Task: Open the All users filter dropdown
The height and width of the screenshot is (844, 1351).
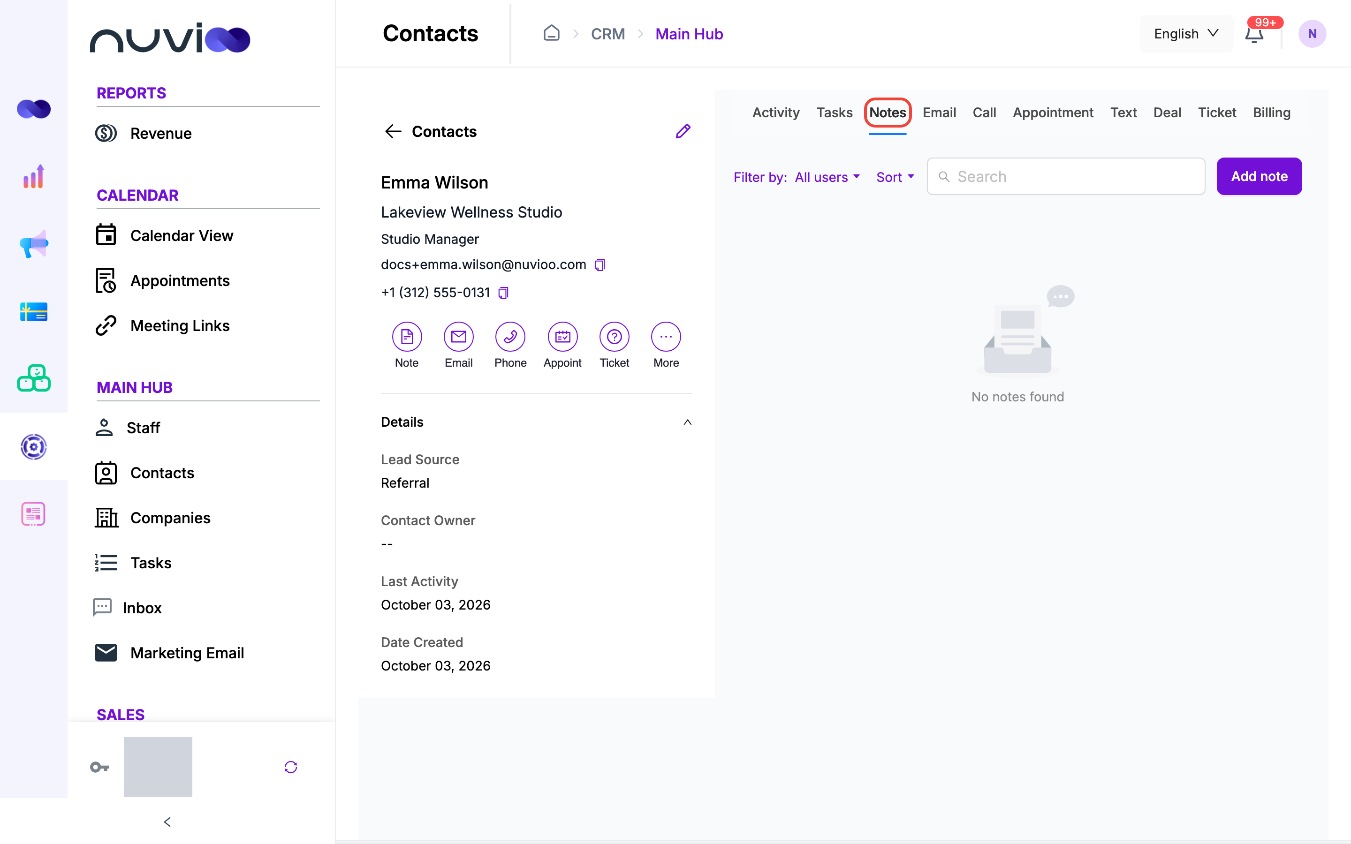Action: pyautogui.click(x=827, y=177)
